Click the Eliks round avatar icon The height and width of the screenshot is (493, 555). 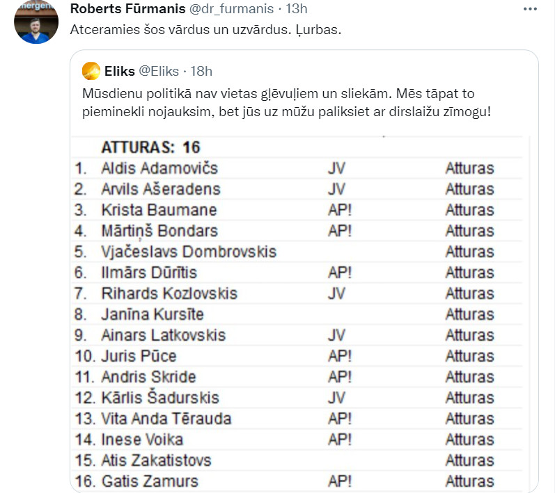point(91,70)
